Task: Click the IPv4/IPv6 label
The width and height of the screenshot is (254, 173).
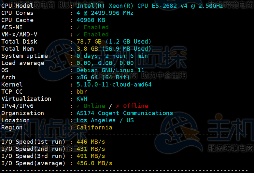Action: (18, 106)
